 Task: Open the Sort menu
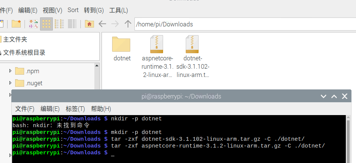pos(73,10)
